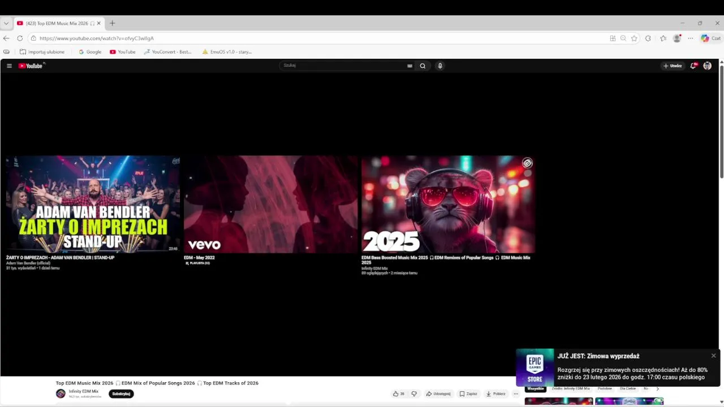Open the Google bookmark

(x=90, y=52)
